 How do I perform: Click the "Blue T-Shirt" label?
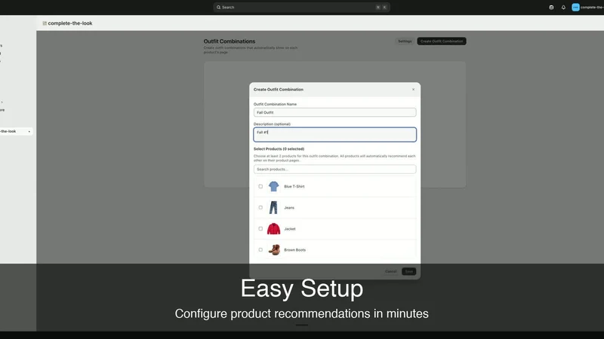point(294,186)
